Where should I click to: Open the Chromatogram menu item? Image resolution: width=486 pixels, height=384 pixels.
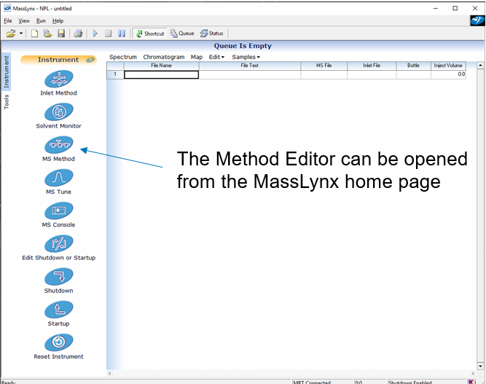[164, 57]
